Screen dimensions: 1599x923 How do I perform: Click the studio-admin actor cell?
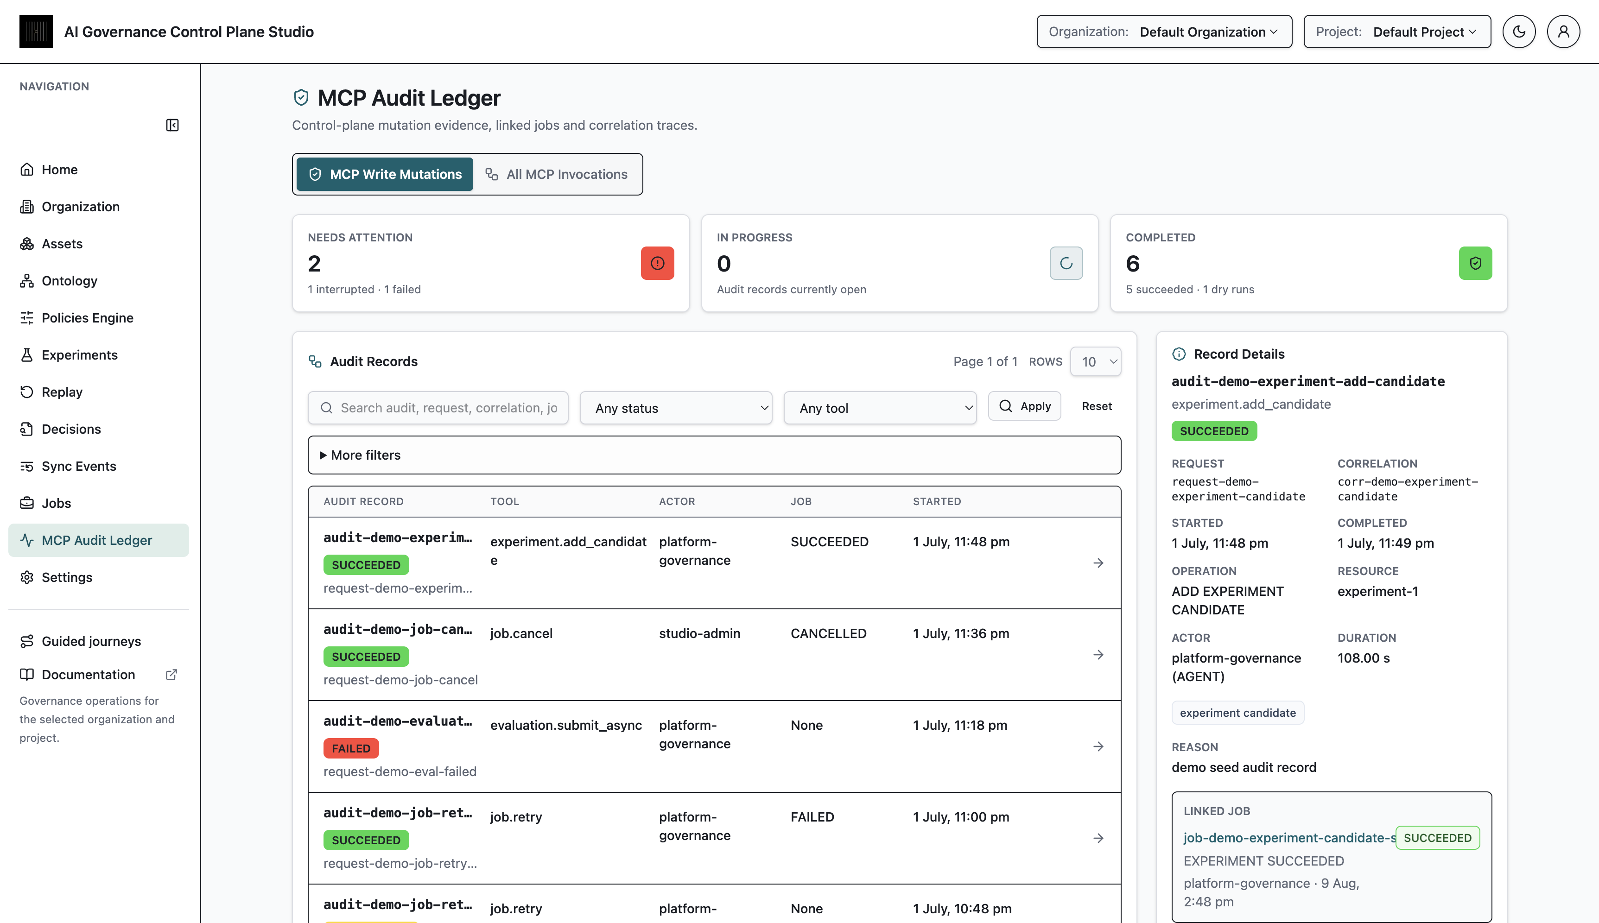[699, 633]
